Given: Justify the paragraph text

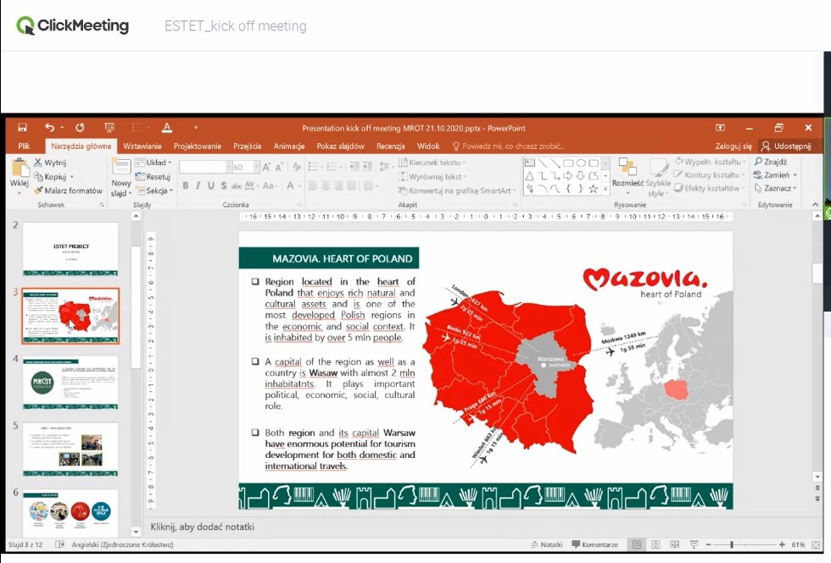Looking at the screenshot, I should pos(351,185).
